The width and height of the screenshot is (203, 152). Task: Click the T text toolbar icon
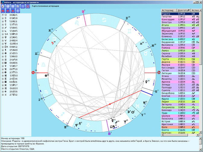click(x=18, y=11)
